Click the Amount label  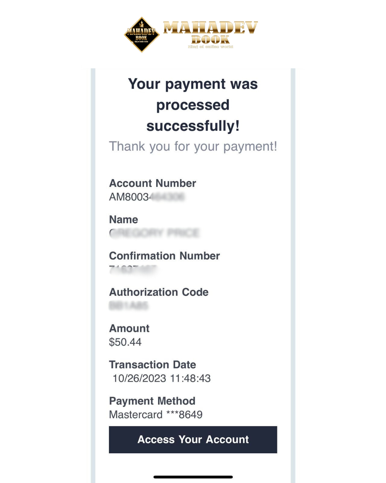(129, 328)
